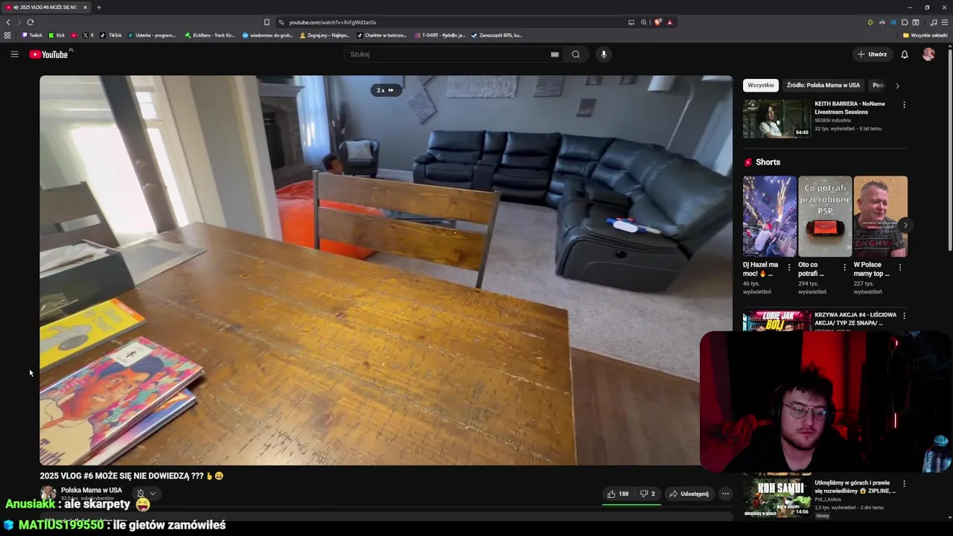Open the extensions puzzle icon
The image size is (953, 536).
click(905, 22)
